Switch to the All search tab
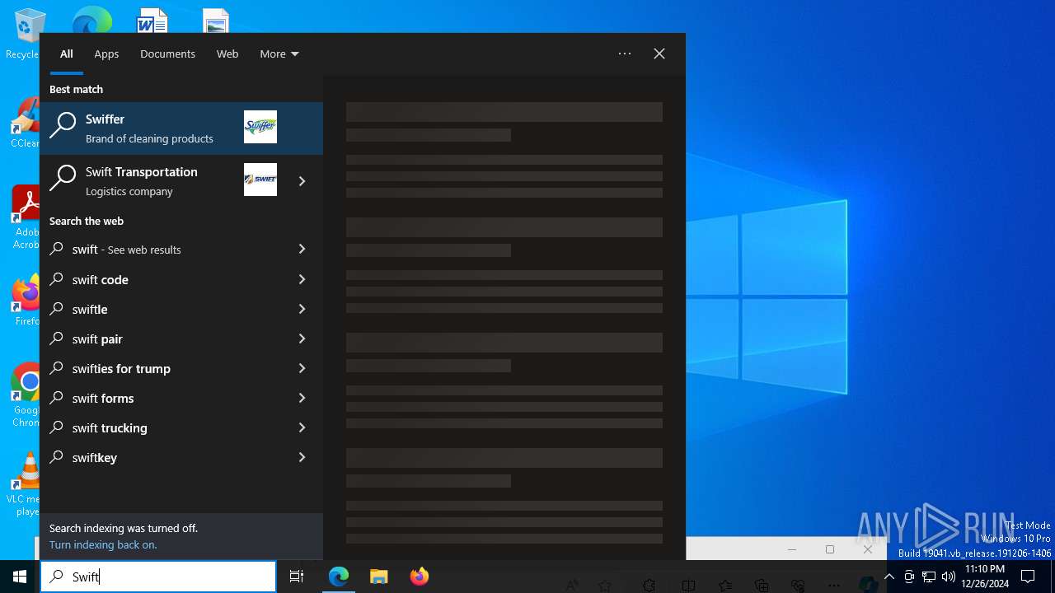Image resolution: width=1055 pixels, height=593 pixels. (66, 54)
